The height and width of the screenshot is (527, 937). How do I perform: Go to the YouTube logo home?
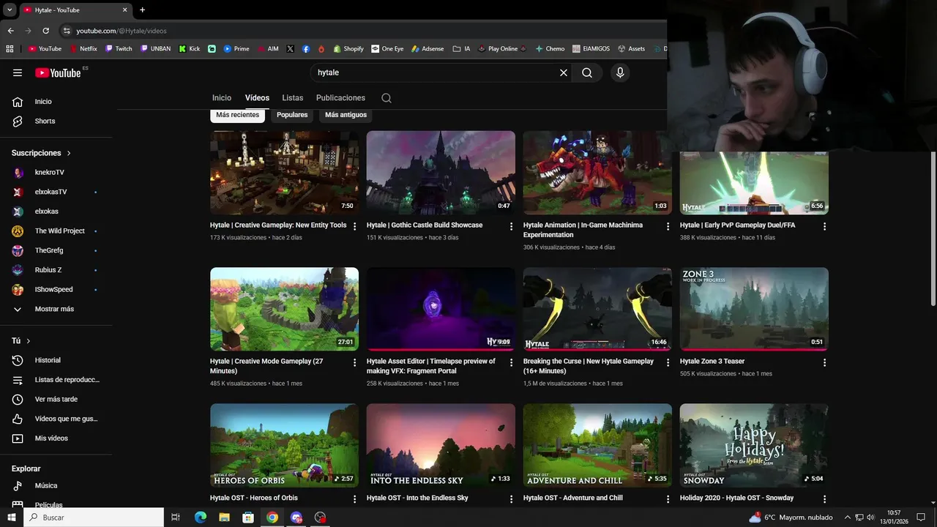(x=58, y=72)
